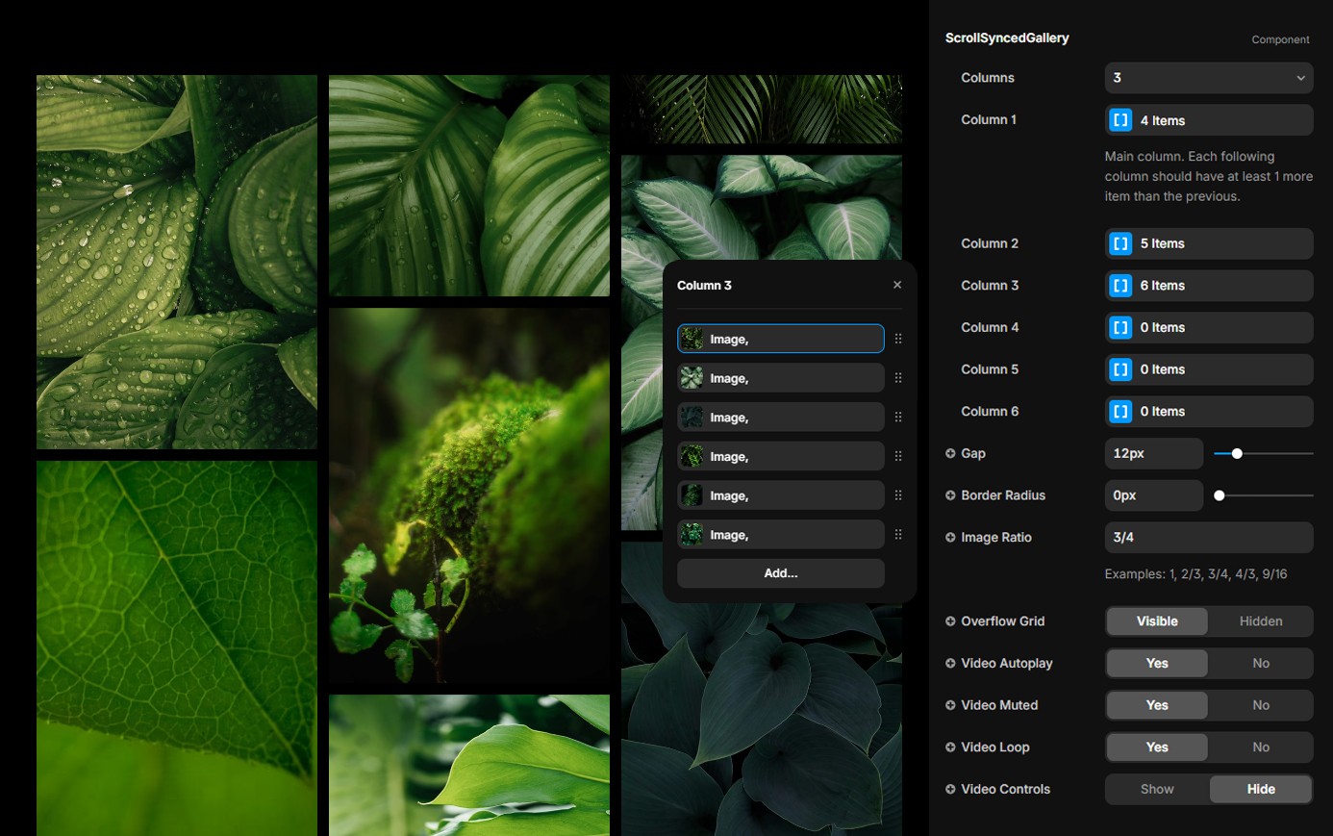1333x836 pixels.
Task: Click the striped calathea leaves image
Action: (469, 186)
